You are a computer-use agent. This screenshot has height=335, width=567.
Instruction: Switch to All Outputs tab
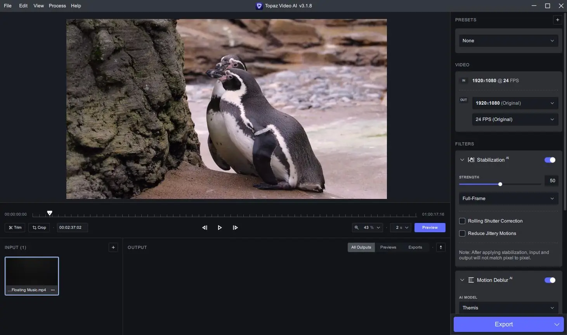pos(361,247)
